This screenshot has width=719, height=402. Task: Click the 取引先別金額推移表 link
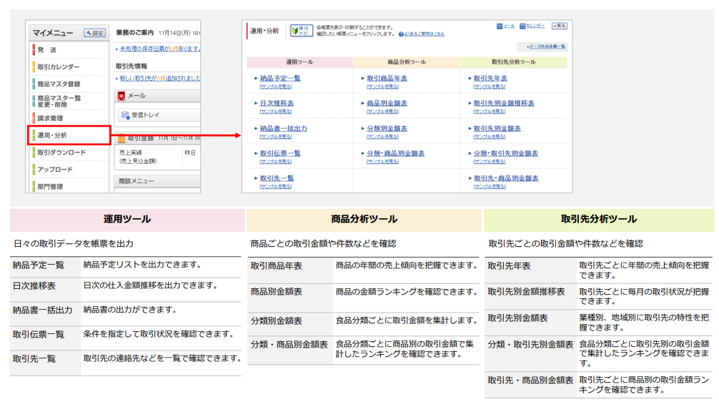coord(503,103)
